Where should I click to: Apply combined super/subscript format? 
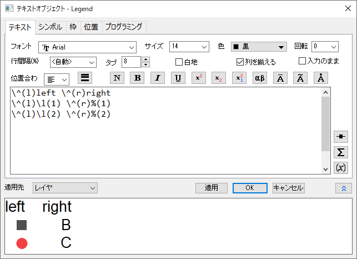[239, 78]
